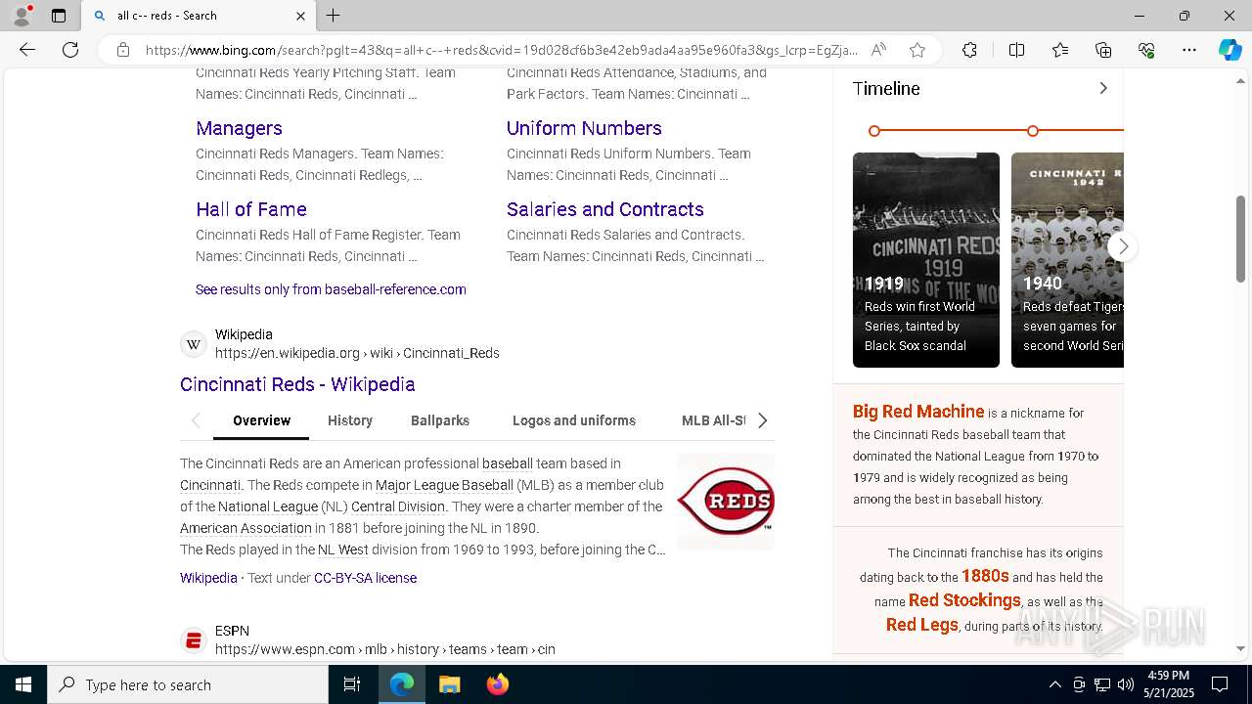Open the profile avatar icon
1252x704 pixels.
22,16
